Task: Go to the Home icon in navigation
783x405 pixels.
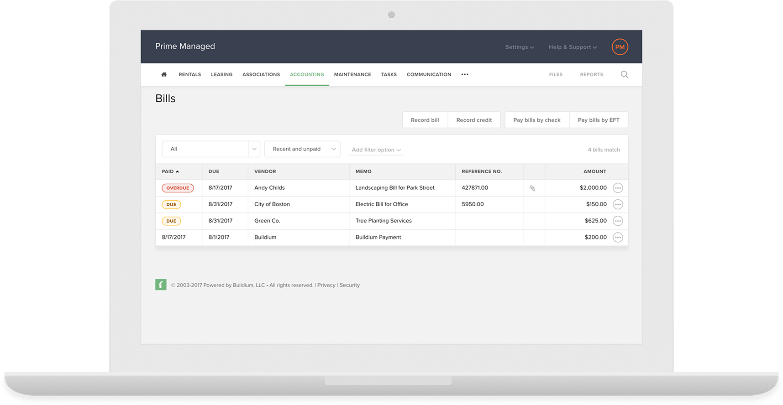Action: pyautogui.click(x=164, y=74)
